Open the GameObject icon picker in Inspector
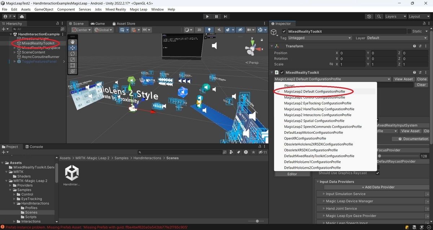 pyautogui.click(x=275, y=32)
